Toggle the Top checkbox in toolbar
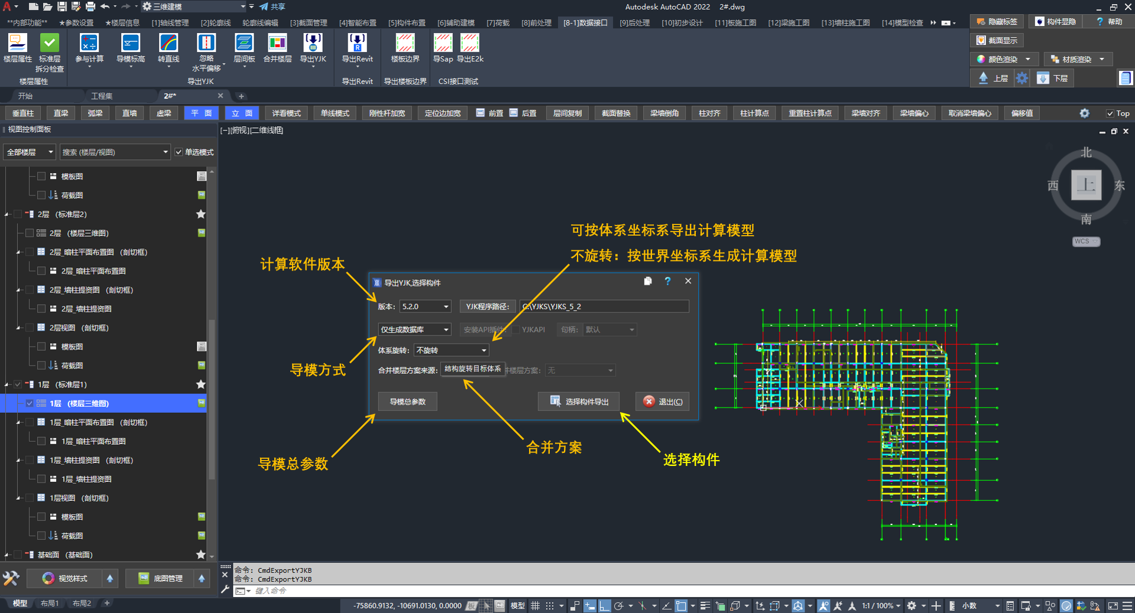Image resolution: width=1135 pixels, height=613 pixels. [1110, 113]
